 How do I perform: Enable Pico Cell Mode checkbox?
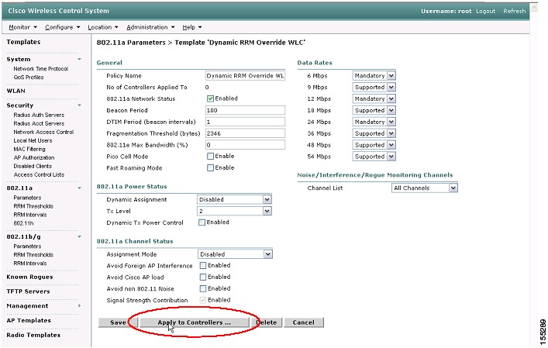(x=210, y=157)
